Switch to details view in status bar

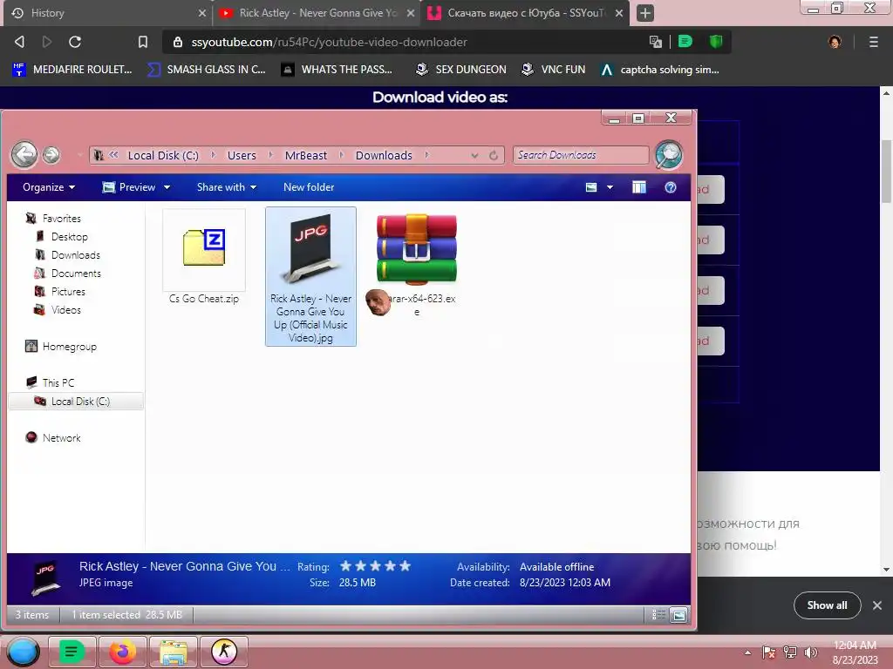(659, 614)
